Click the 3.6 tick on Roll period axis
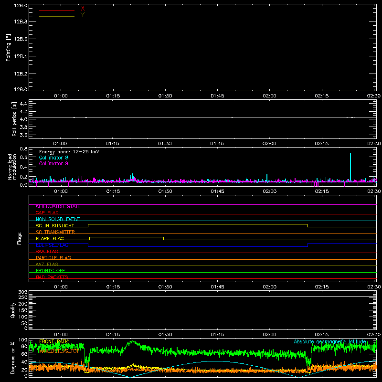 (23, 135)
